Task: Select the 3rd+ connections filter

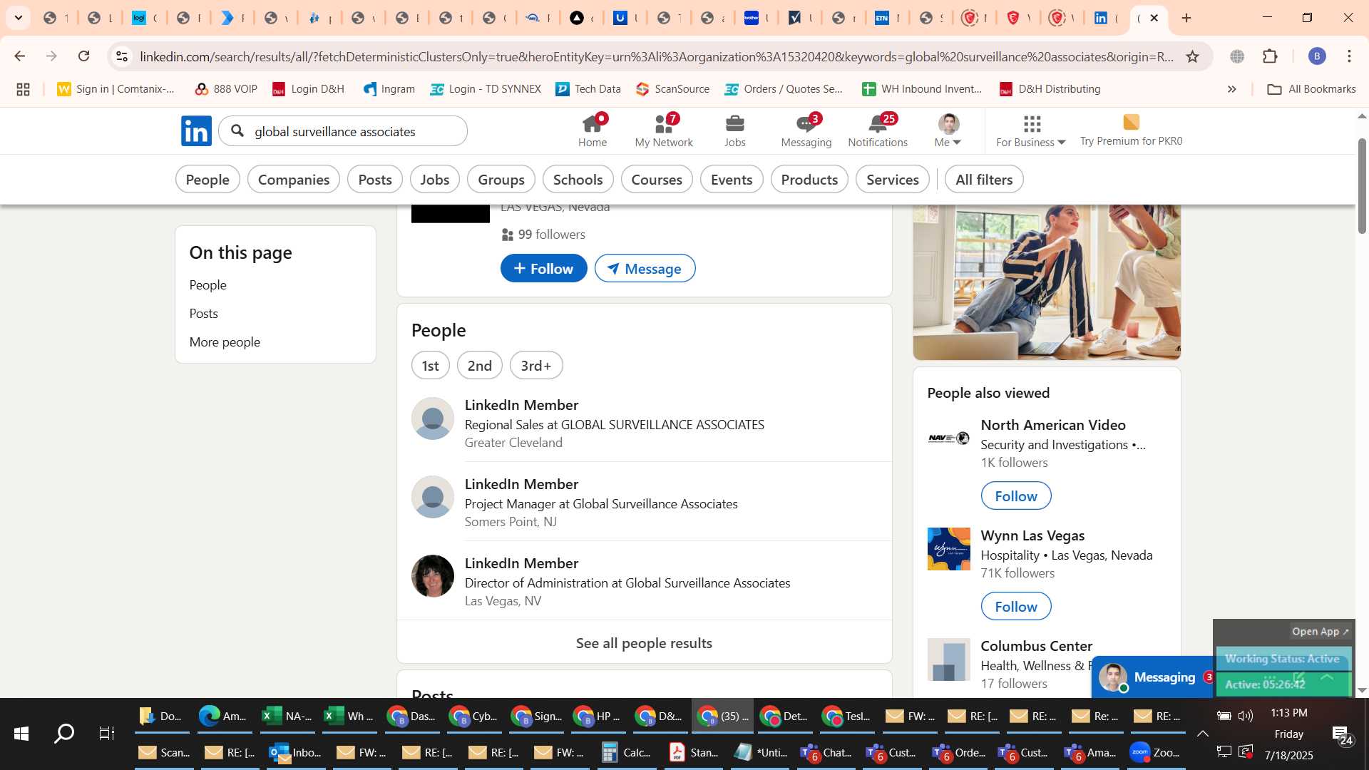Action: [536, 366]
